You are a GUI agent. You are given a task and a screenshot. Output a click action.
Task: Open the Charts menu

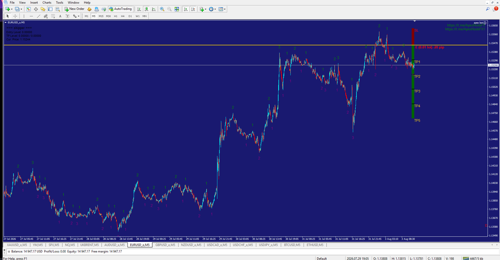47,2
